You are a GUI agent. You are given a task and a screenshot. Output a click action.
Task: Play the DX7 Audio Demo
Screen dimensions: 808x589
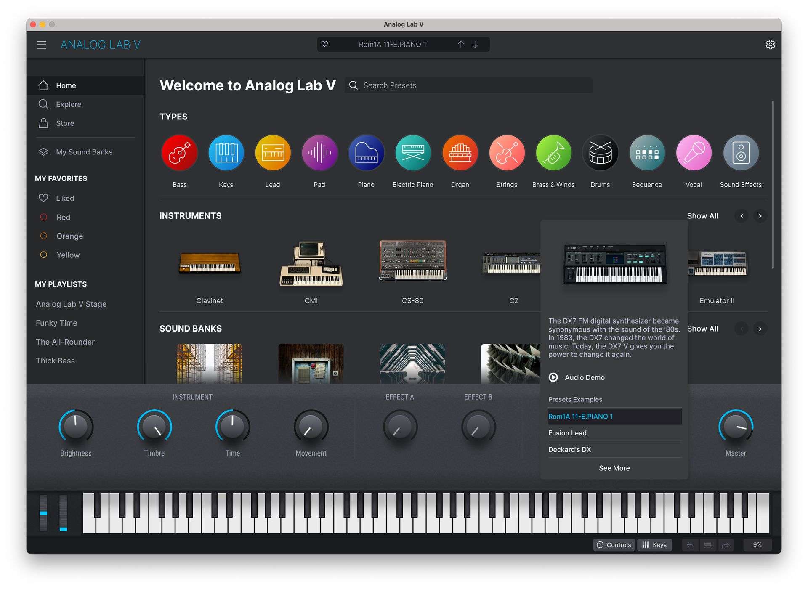pos(553,377)
